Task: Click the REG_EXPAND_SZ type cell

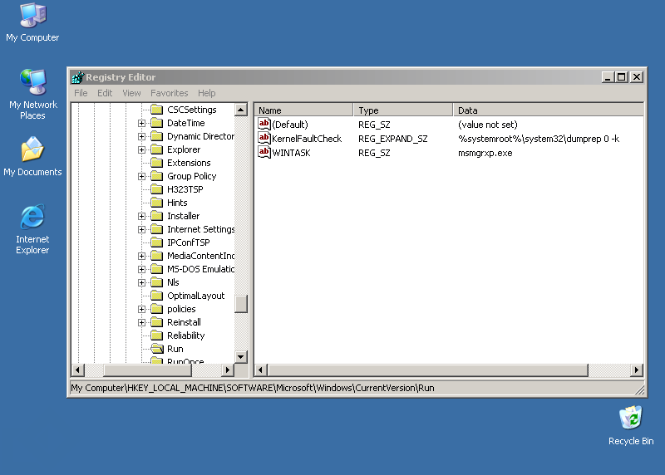Action: click(x=392, y=139)
